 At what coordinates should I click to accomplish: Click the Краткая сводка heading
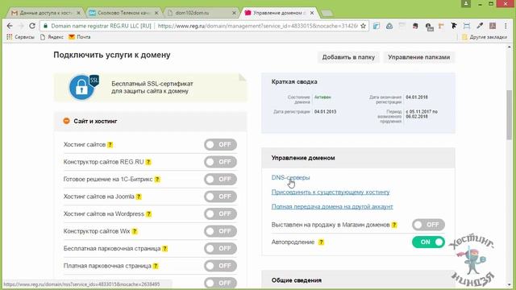click(294, 81)
